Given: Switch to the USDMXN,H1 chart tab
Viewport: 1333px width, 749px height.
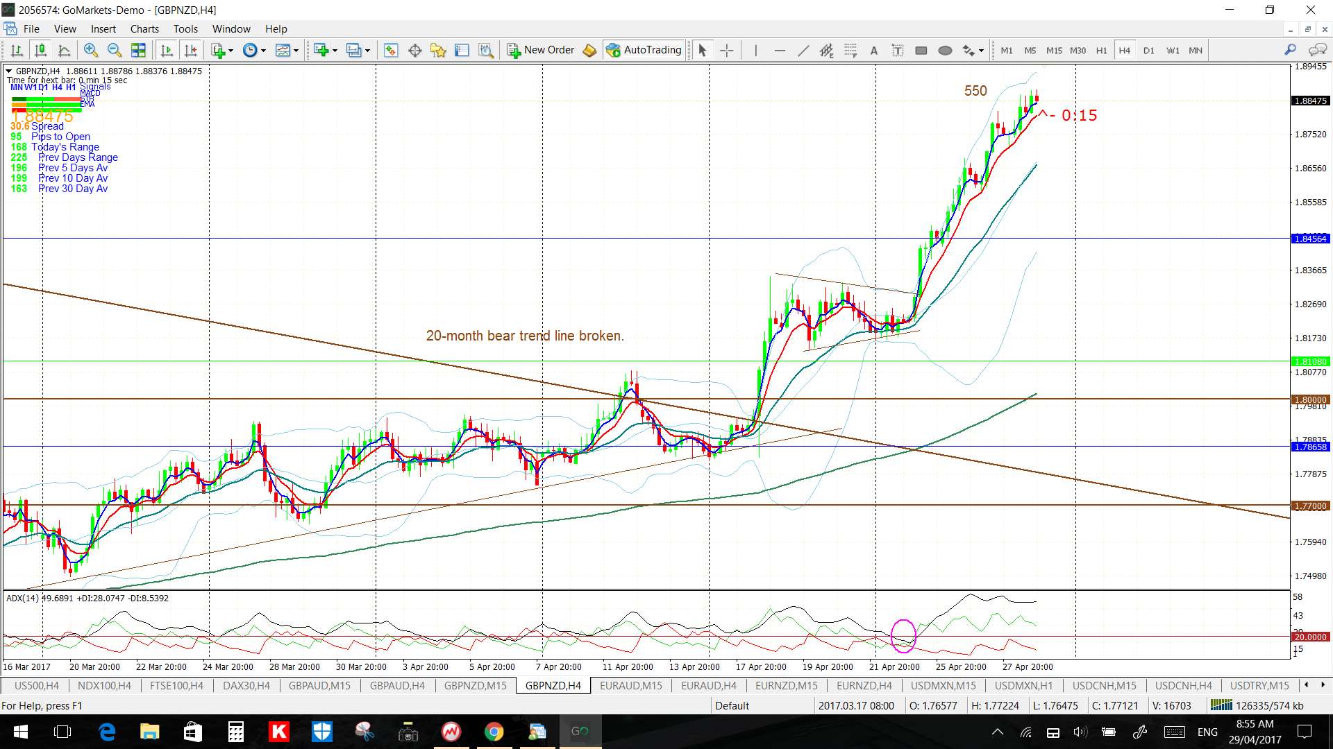Looking at the screenshot, I should click(x=1023, y=685).
